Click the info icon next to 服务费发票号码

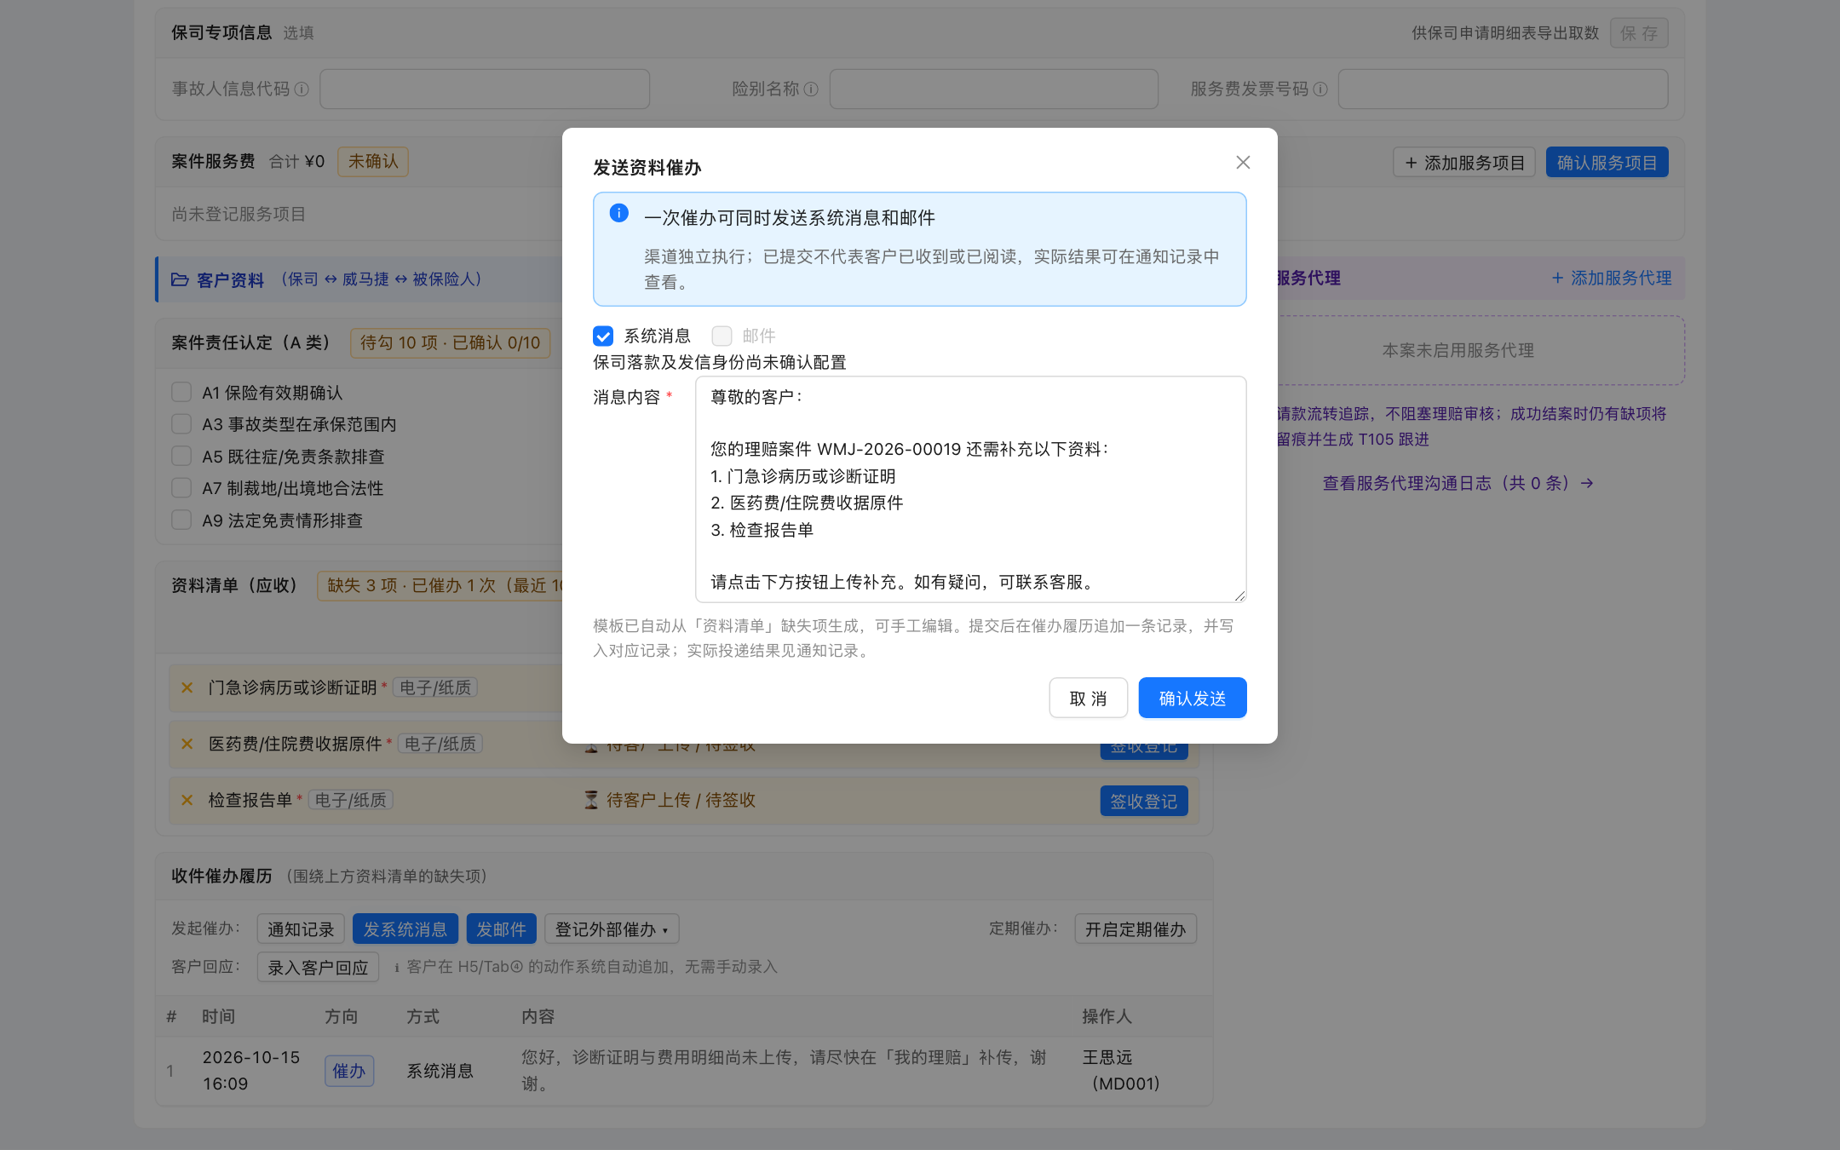(x=1320, y=89)
